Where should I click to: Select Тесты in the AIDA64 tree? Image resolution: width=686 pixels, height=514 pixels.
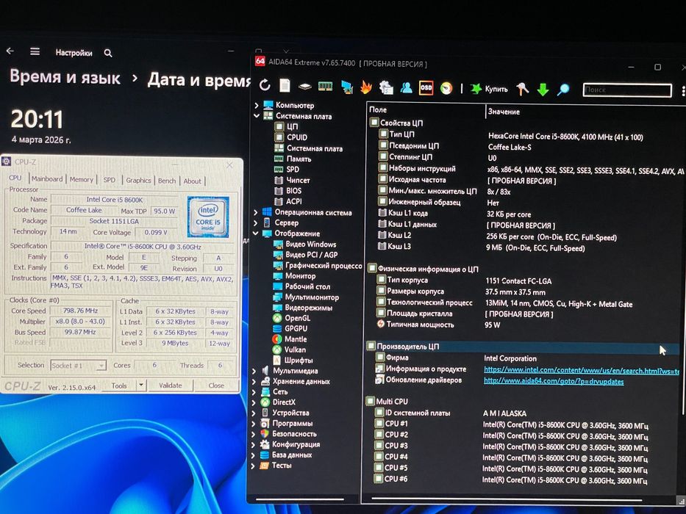click(276, 466)
